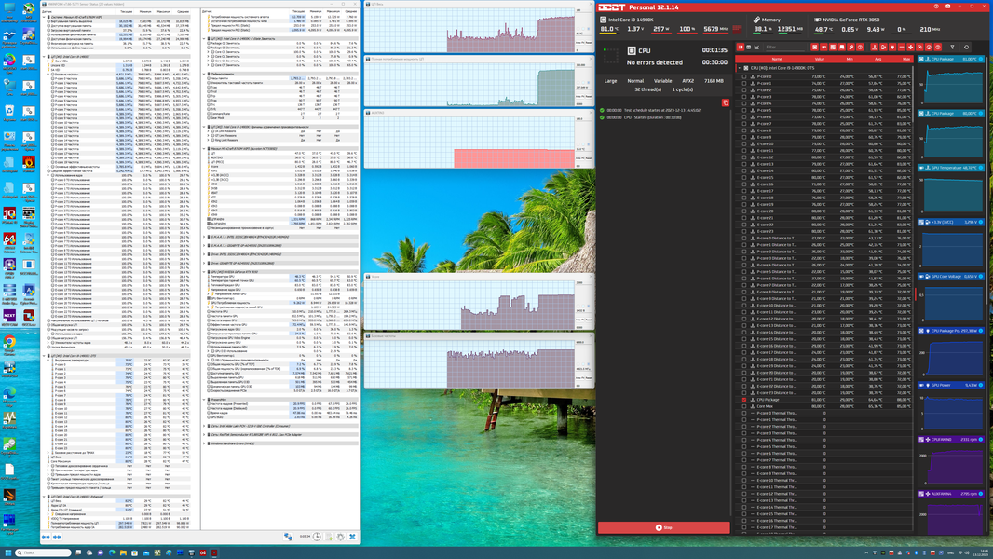Select the Variable load type option
The height and width of the screenshot is (559, 993).
[x=662, y=81]
